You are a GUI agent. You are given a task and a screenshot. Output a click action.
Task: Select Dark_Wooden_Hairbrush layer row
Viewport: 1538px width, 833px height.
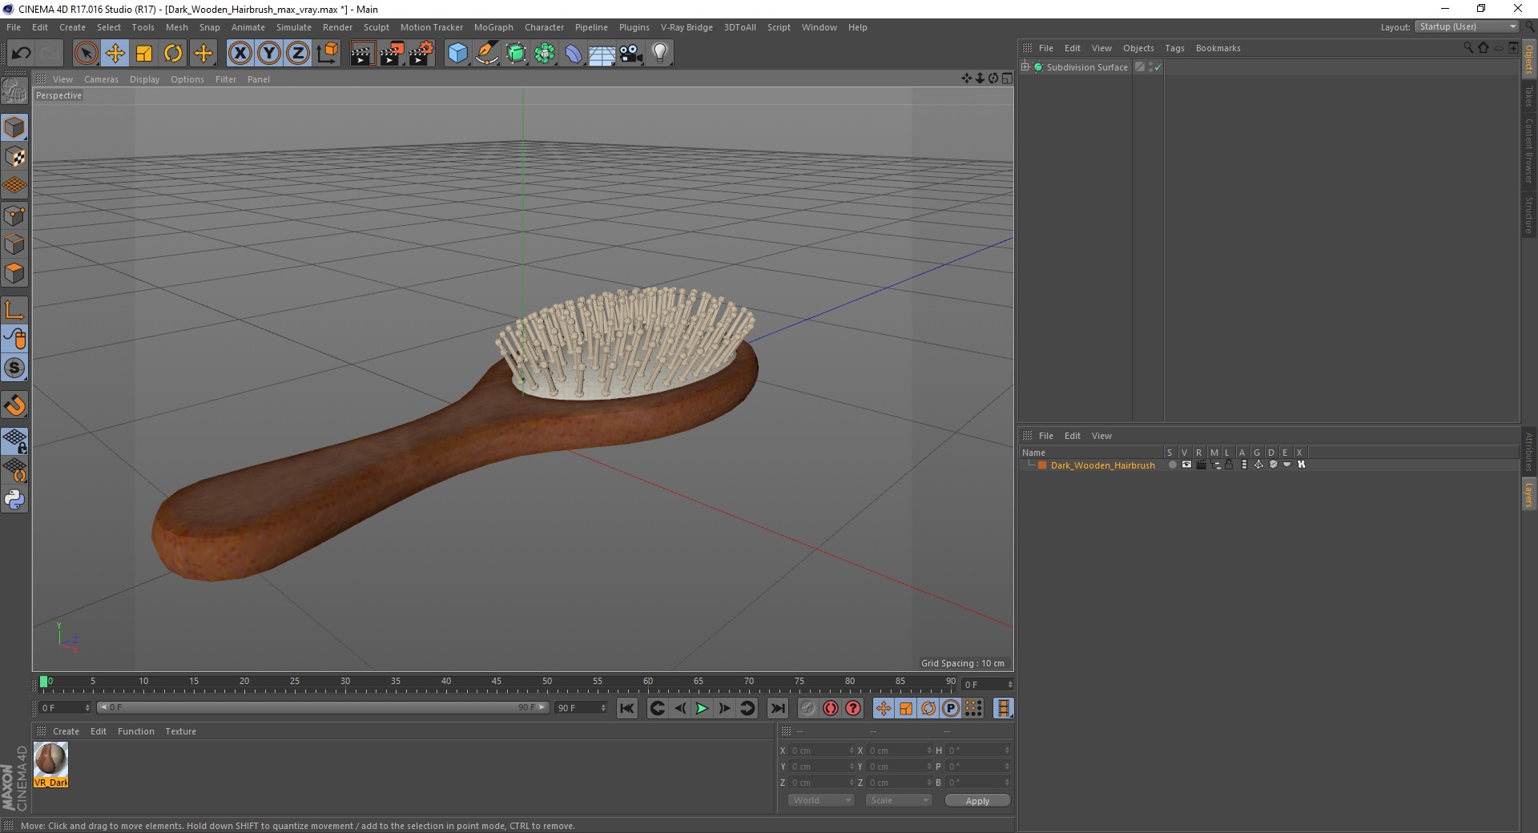pyautogui.click(x=1268, y=465)
